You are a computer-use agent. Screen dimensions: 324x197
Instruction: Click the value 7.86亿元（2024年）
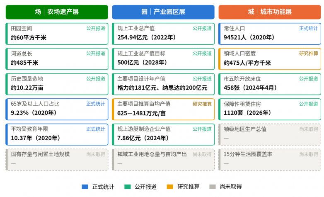pyautogui.click(x=144, y=138)
